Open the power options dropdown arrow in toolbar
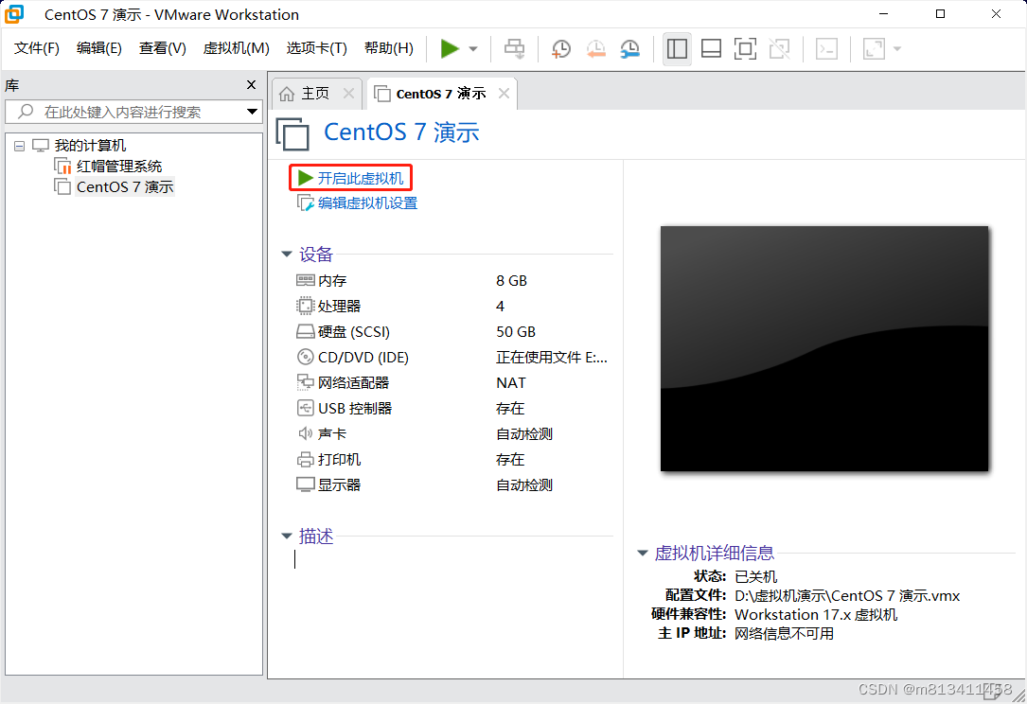The image size is (1027, 704). coord(473,49)
